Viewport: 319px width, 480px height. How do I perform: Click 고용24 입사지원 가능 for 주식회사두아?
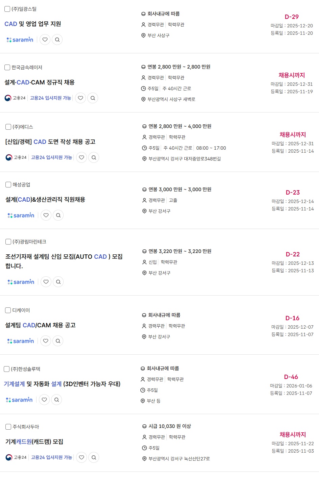pyautogui.click(x=51, y=457)
